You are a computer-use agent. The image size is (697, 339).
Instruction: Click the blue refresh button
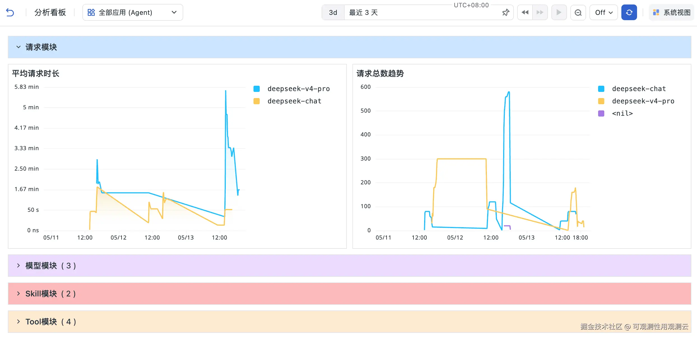click(629, 13)
